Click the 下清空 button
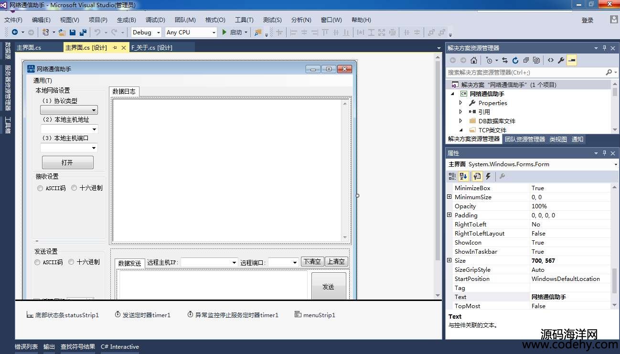 click(312, 262)
